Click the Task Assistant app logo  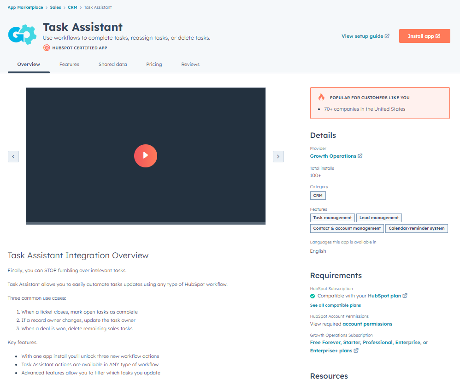[22, 34]
